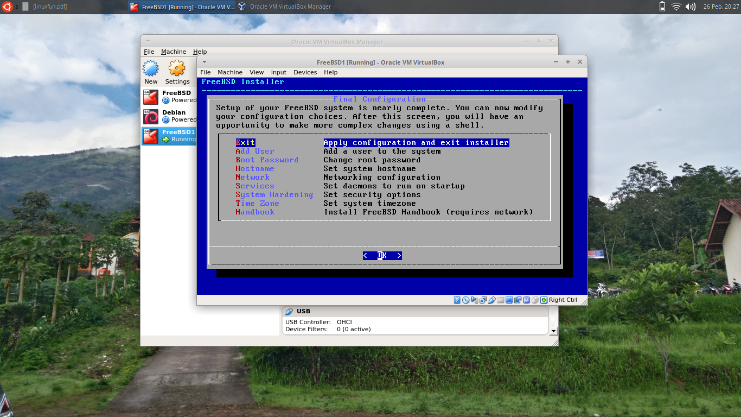The image size is (741, 417).
Task: Select the Handbook option
Action: (x=255, y=212)
